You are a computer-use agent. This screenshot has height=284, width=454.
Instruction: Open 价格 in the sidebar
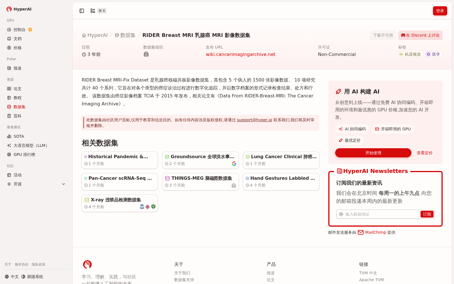pyautogui.click(x=36, y=48)
